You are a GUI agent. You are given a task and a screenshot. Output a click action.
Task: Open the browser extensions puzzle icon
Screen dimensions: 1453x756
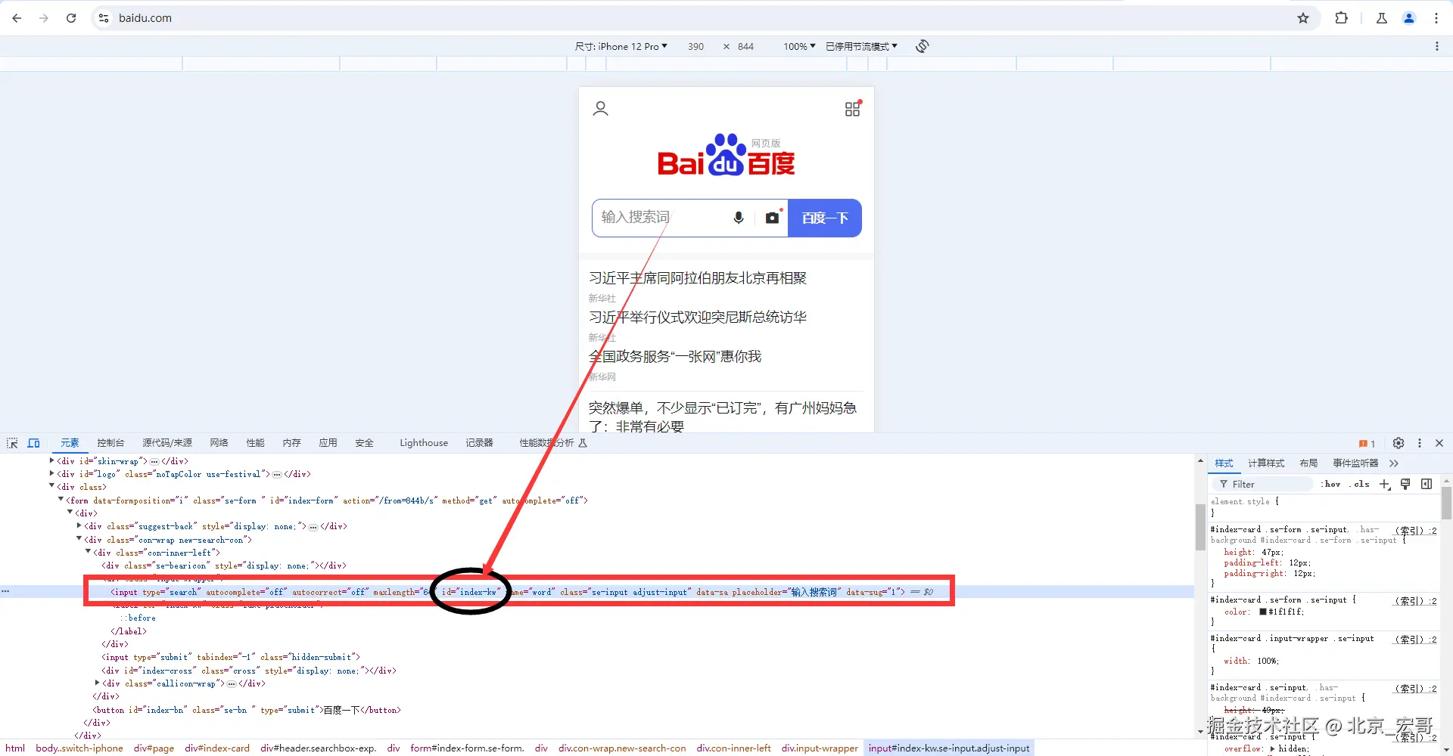1341,18
